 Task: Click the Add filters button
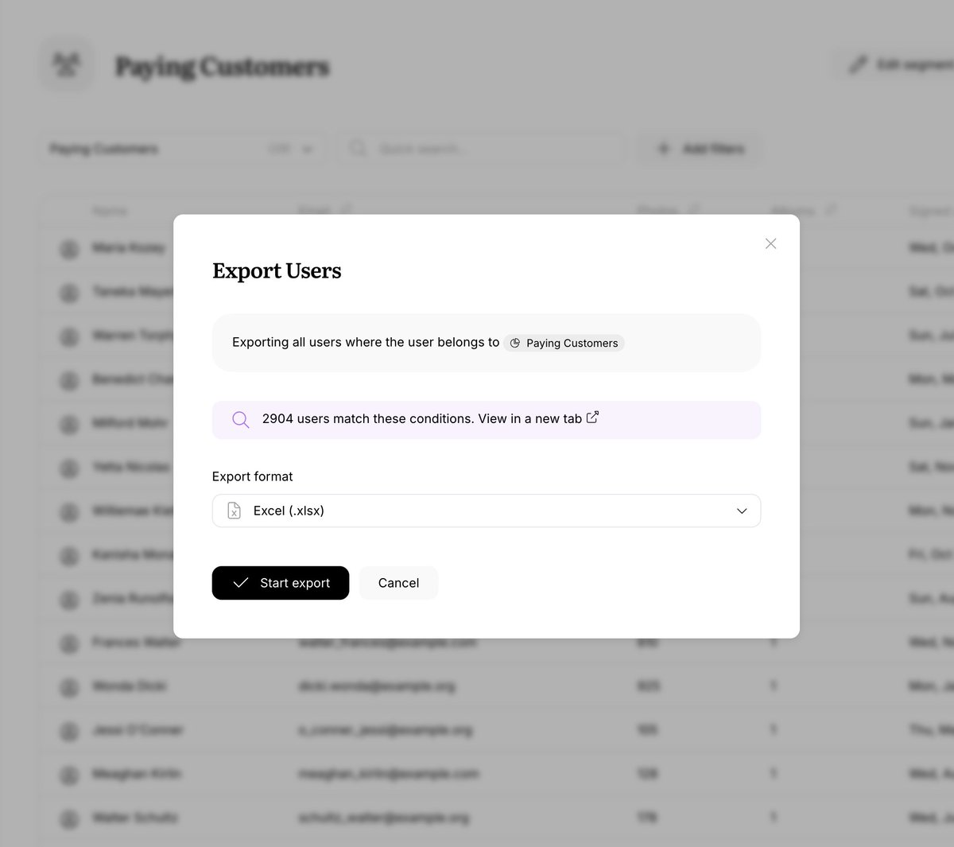(700, 149)
